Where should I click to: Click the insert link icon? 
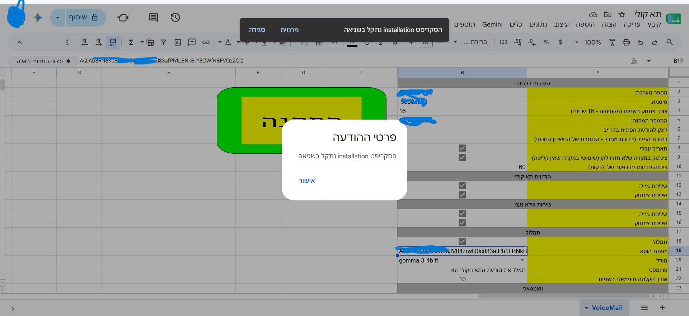[206, 42]
